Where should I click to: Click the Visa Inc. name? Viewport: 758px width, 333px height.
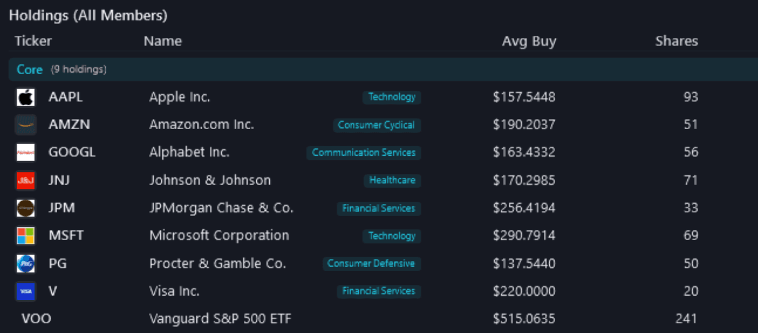175,291
